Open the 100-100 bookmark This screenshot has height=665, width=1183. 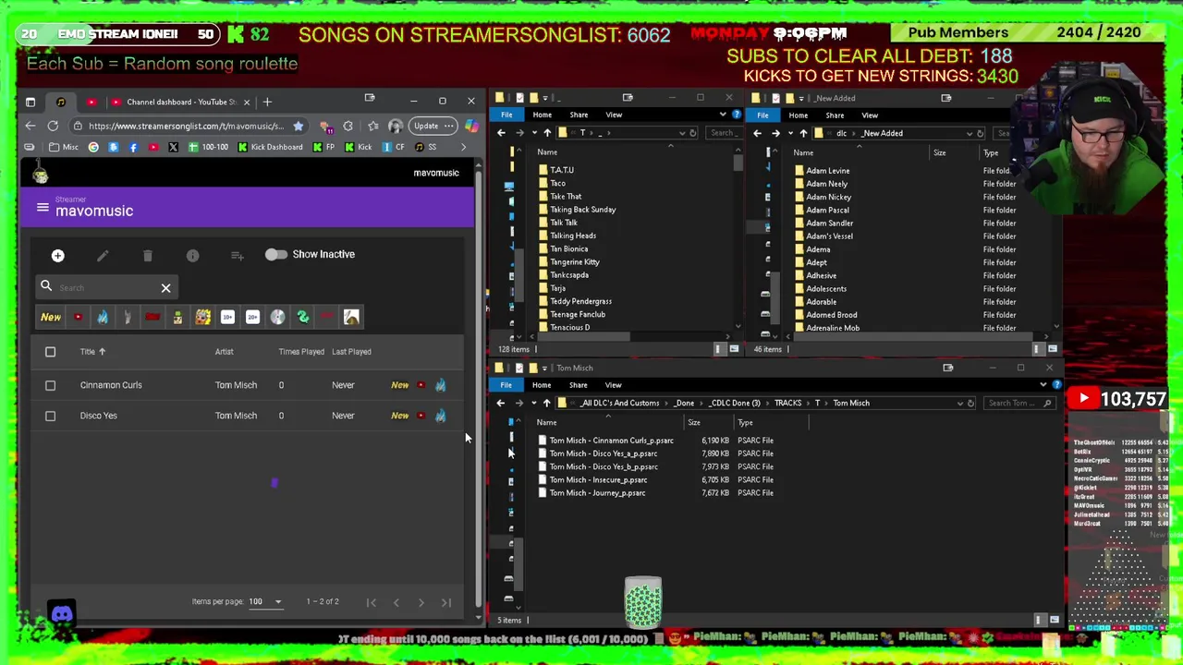pos(208,147)
